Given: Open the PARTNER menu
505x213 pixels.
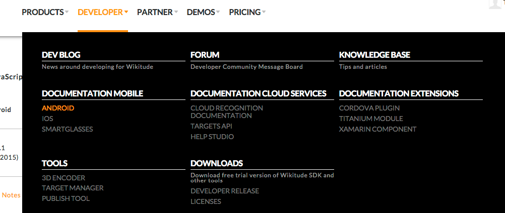Looking at the screenshot, I should pos(155,12).
